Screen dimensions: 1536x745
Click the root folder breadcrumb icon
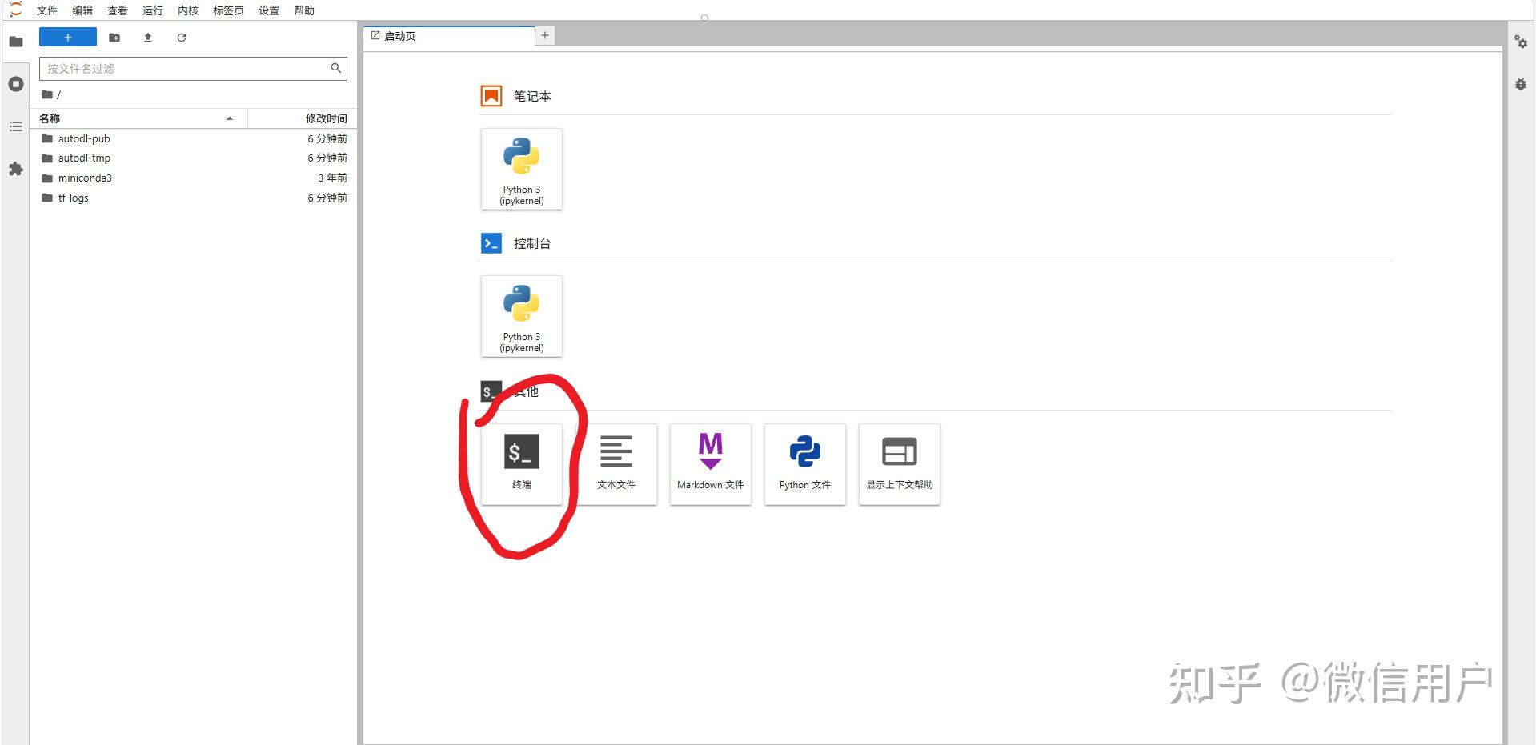(47, 94)
